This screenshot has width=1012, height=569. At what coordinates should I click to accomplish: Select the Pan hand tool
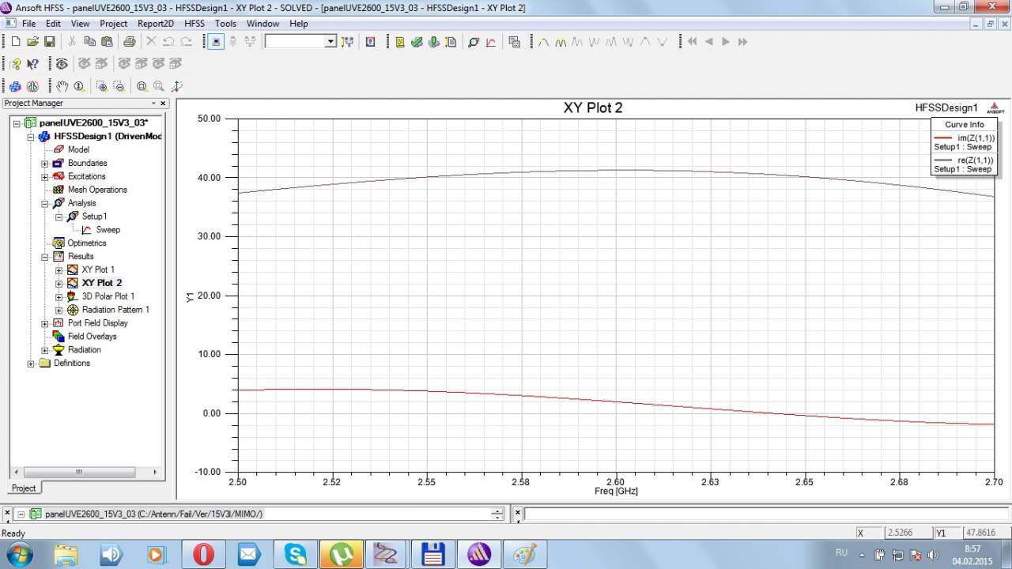click(x=62, y=87)
